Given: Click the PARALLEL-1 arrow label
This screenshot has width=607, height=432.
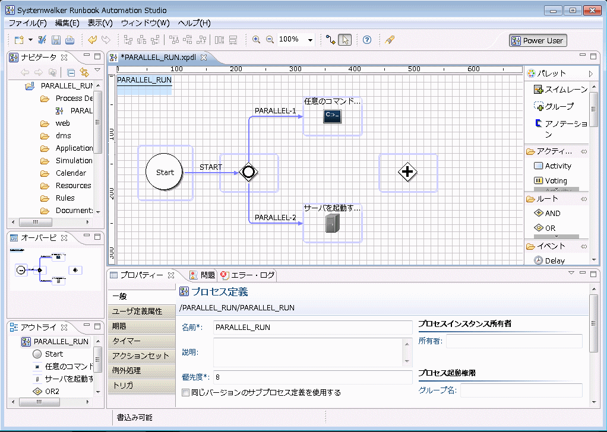Looking at the screenshot, I should click(275, 111).
